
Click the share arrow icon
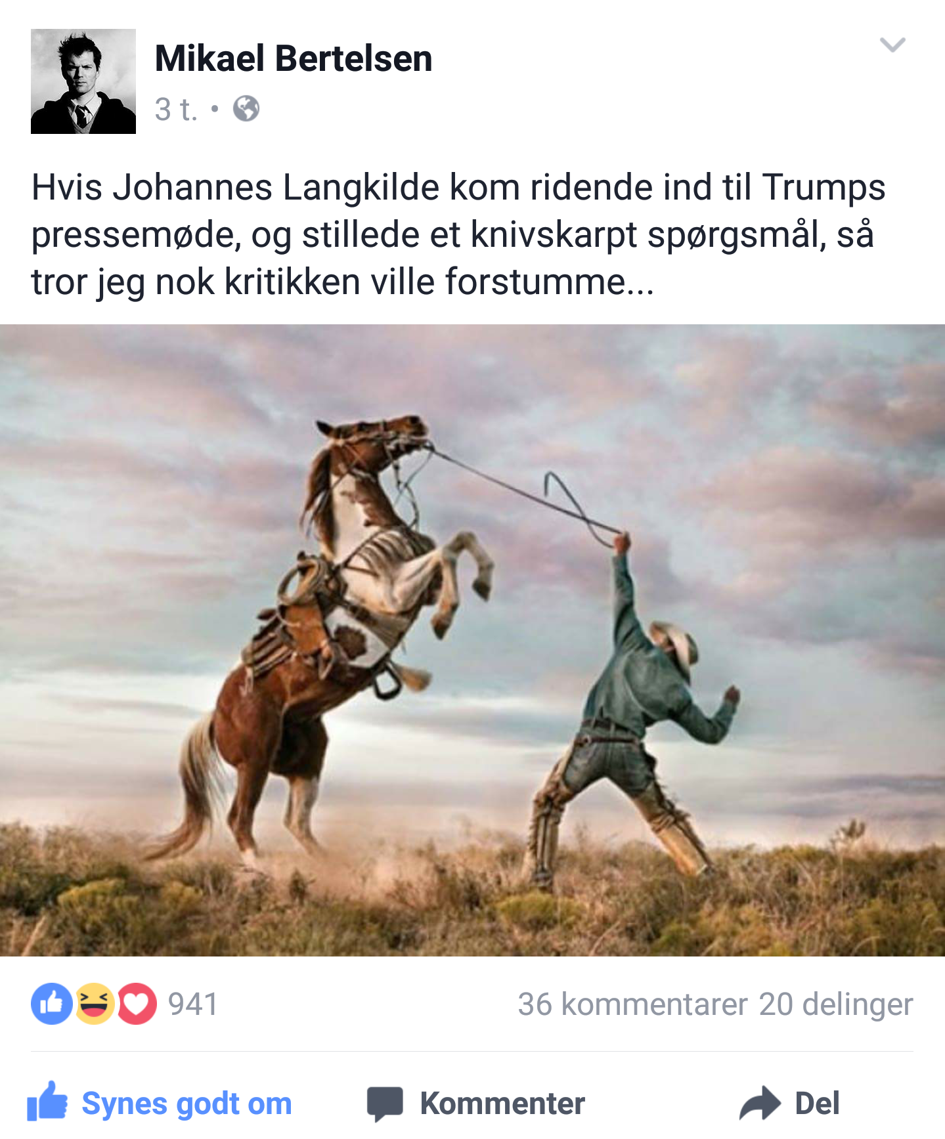pos(760,1103)
